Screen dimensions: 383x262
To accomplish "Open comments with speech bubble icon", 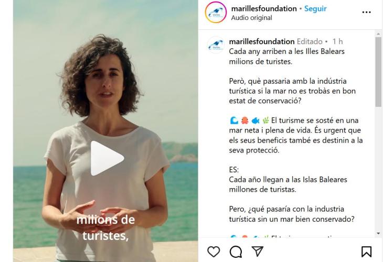I will [x=236, y=252].
